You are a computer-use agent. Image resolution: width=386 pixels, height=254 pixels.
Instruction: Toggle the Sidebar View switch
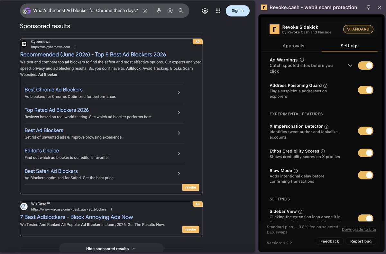click(366, 218)
